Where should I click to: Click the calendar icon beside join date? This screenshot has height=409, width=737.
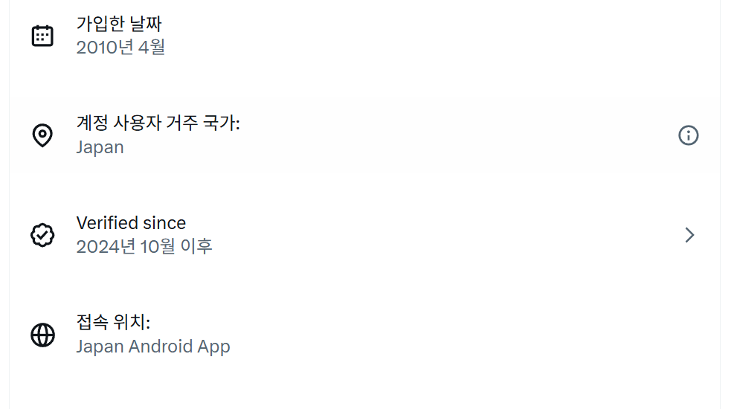pos(42,36)
